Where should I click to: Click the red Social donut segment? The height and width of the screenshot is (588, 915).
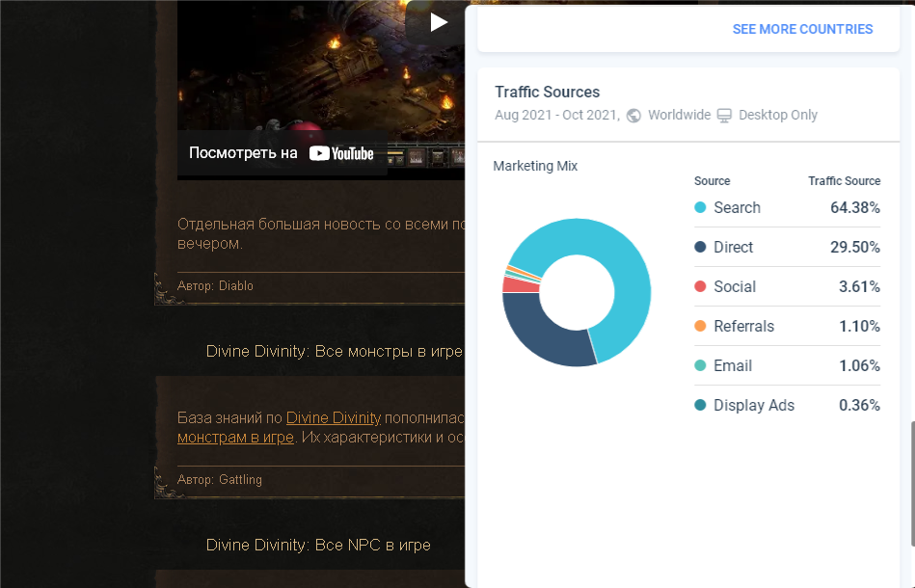click(520, 284)
